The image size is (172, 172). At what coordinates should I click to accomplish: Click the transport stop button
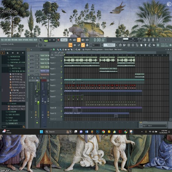click(x=54, y=40)
